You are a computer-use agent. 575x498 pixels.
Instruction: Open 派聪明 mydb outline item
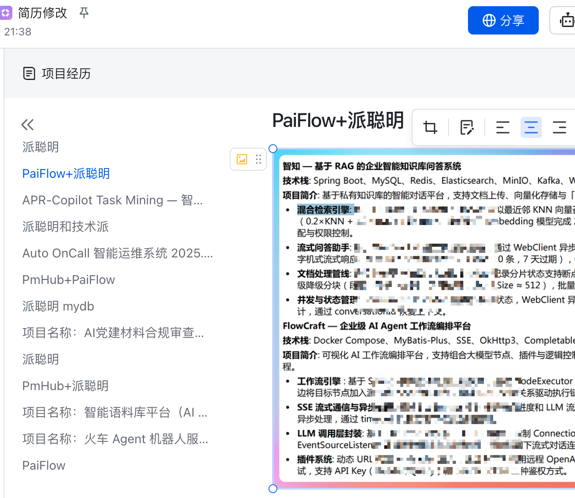(x=58, y=306)
